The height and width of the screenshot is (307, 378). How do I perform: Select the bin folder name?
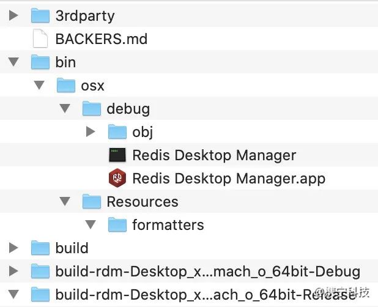pyautogui.click(x=65, y=62)
